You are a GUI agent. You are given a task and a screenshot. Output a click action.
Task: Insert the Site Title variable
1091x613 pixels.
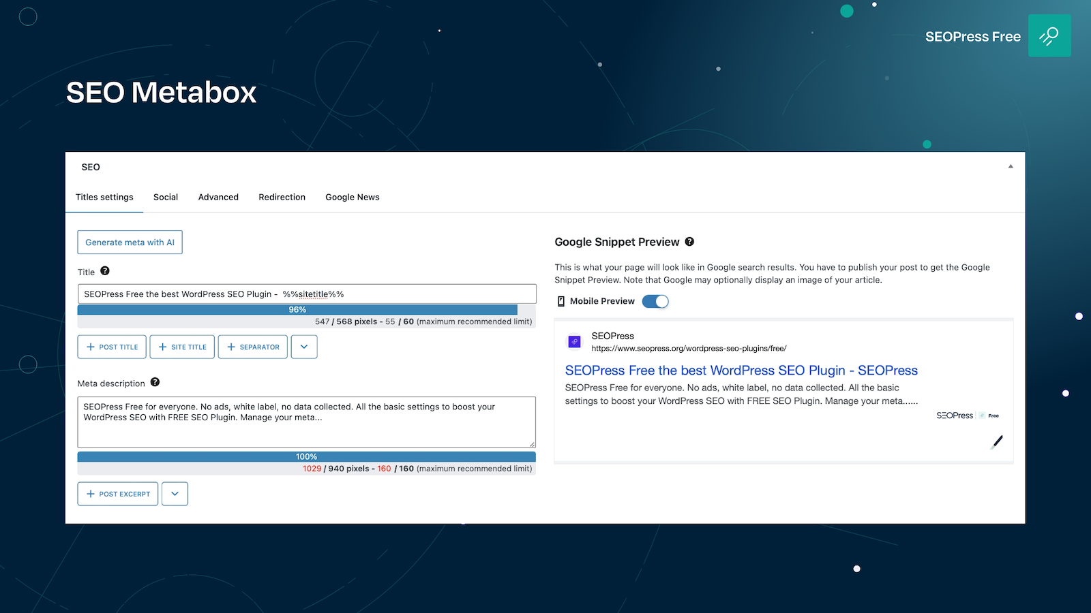[x=182, y=347]
